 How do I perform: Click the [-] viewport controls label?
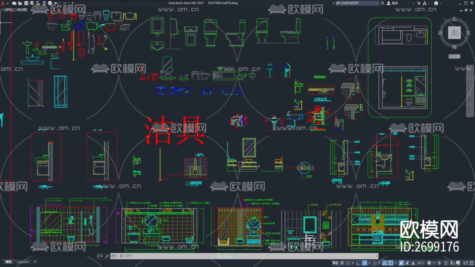coord(2,10)
